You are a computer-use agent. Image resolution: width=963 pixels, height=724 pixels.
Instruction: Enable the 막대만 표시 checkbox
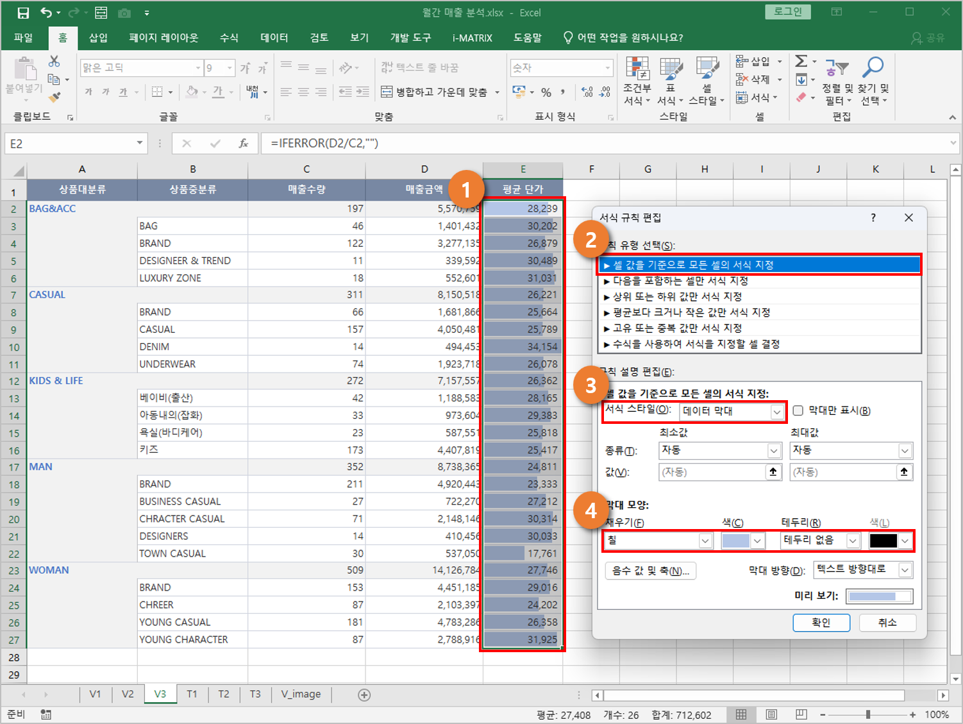click(798, 411)
